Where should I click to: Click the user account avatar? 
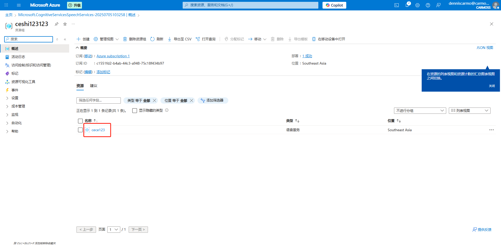(496, 5)
